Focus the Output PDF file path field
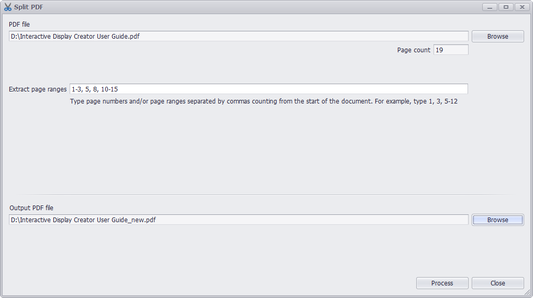The image size is (533, 298). pyautogui.click(x=239, y=220)
